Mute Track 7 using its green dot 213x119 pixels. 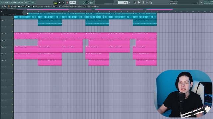pos(12,58)
